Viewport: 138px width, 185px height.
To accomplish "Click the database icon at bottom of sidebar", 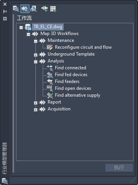I will [5, 181].
